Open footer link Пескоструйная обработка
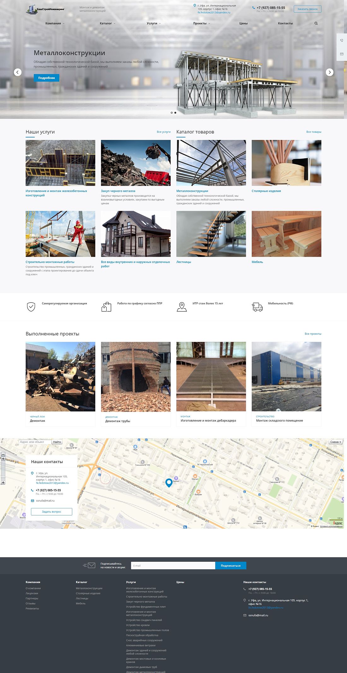The width and height of the screenshot is (347, 673). [x=142, y=635]
